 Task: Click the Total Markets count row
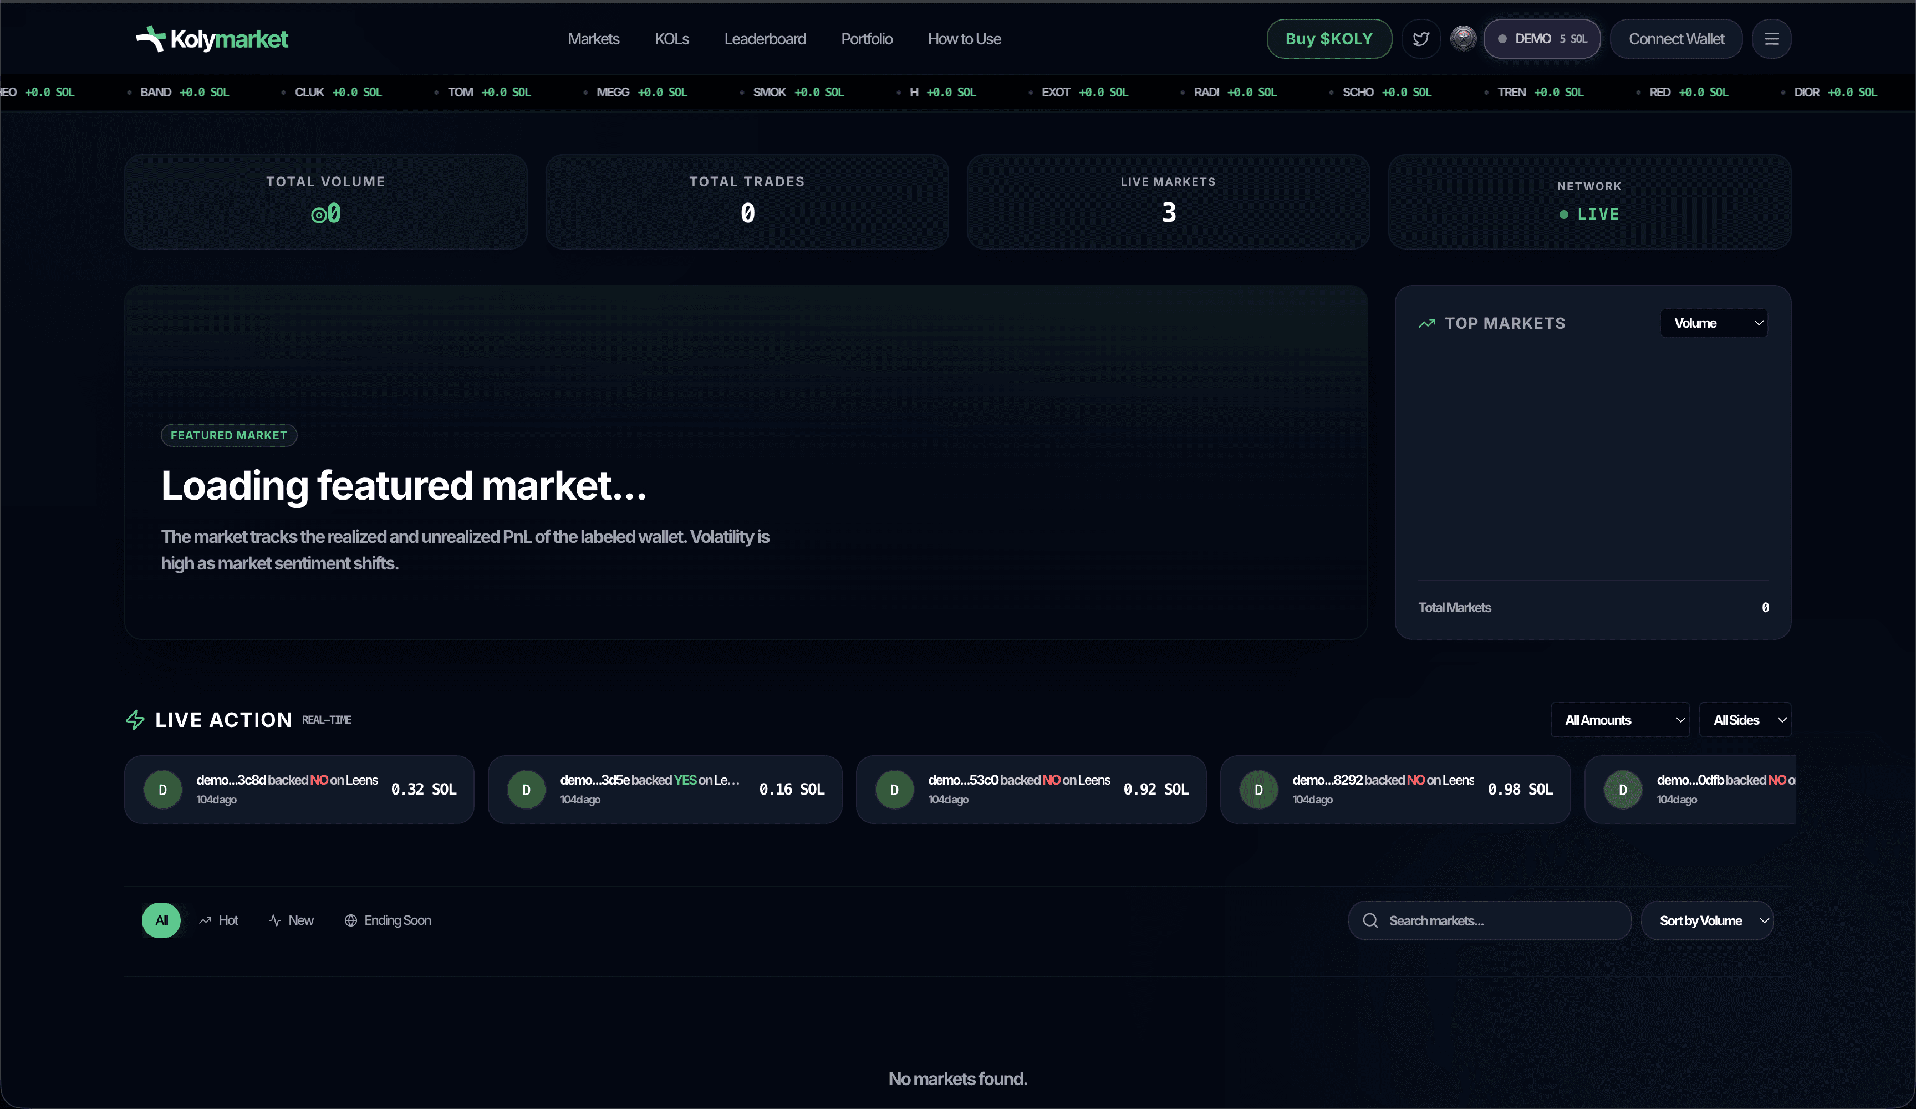tap(1593, 608)
